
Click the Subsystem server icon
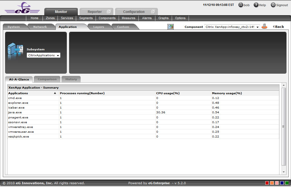(16, 51)
